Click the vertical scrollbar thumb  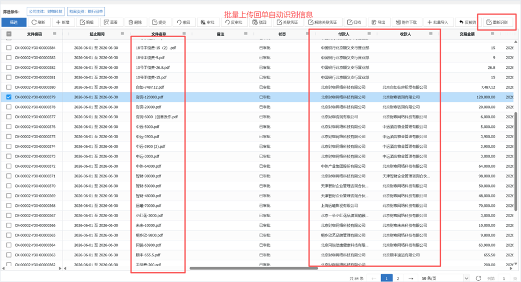pos(516,161)
